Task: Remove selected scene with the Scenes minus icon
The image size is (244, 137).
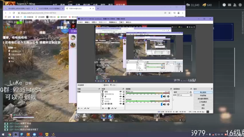Action: coord(81,108)
